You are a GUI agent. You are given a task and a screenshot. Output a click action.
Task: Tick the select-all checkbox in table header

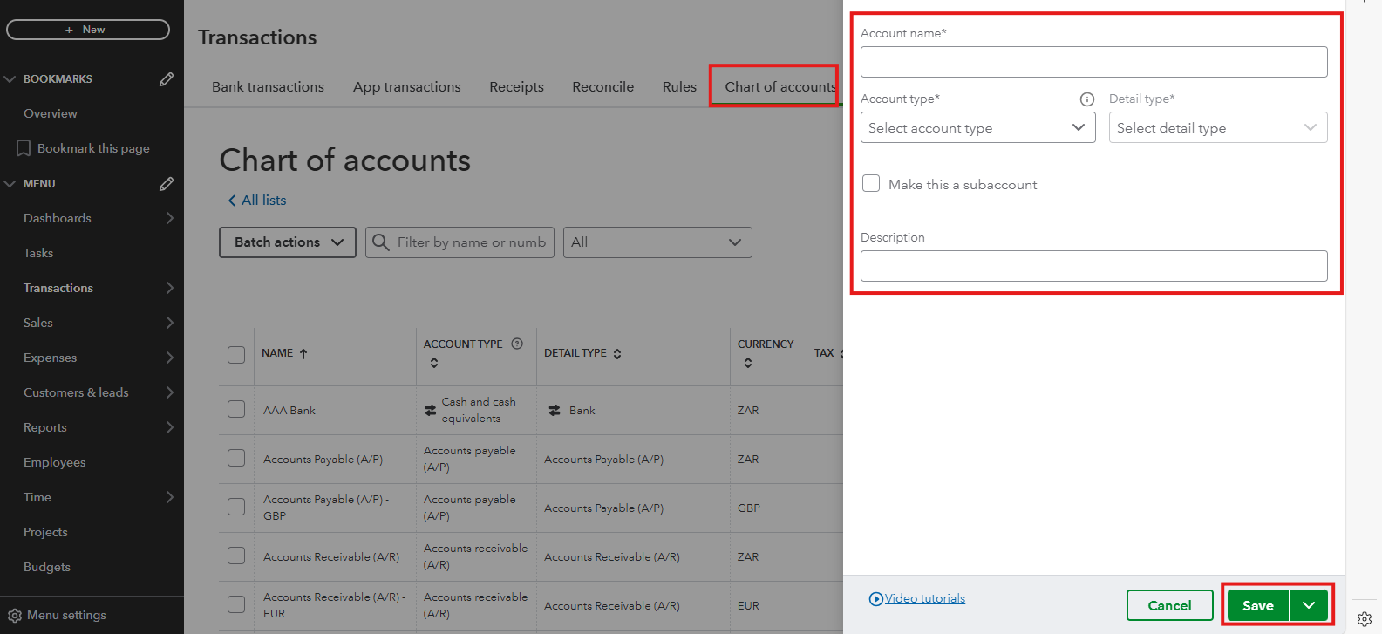[x=236, y=354]
